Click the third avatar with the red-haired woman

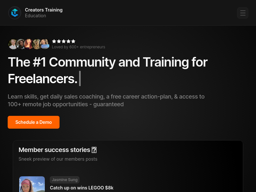coord(28,44)
